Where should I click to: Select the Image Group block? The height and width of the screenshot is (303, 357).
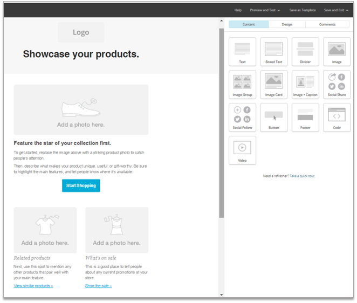pyautogui.click(x=242, y=85)
